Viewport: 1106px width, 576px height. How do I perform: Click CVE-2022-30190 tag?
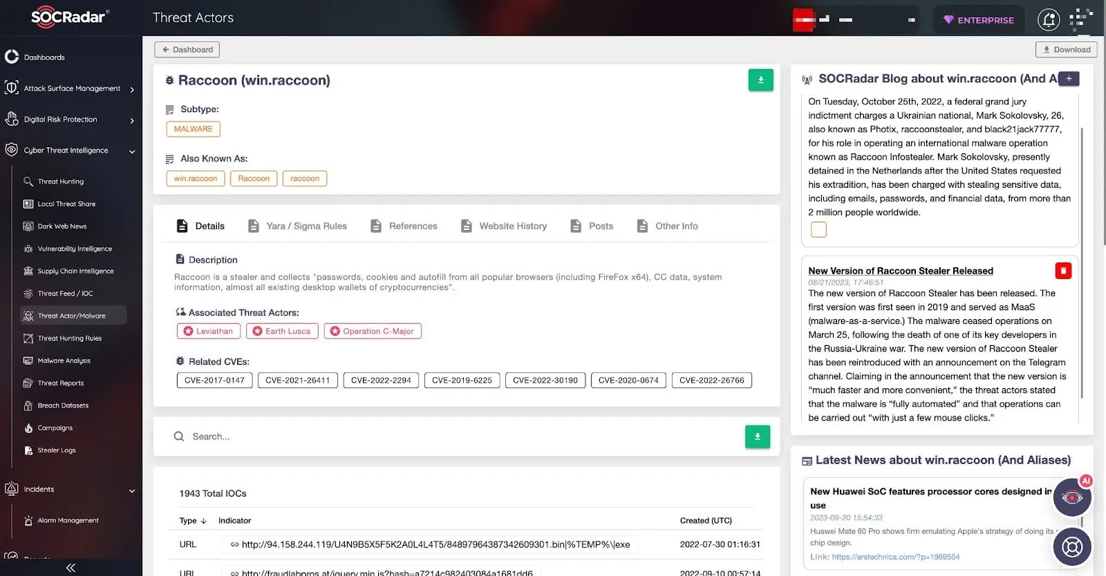(x=545, y=381)
